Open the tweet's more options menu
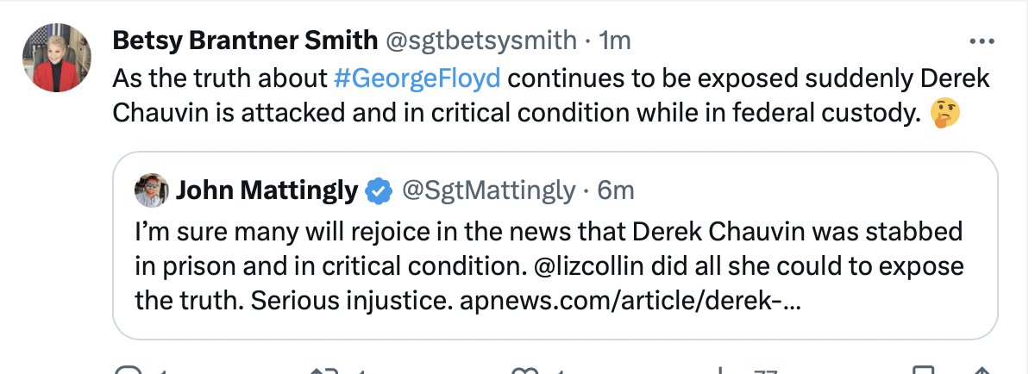1035x374 pixels. point(983,41)
